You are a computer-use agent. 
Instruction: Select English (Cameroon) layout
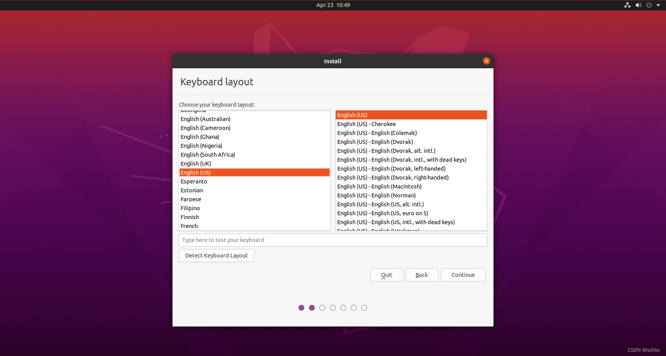(255, 128)
